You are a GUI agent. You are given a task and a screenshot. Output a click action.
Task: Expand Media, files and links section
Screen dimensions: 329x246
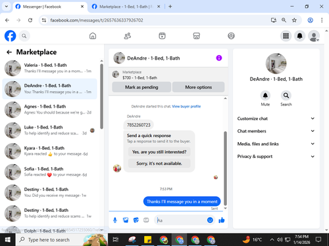276,144
